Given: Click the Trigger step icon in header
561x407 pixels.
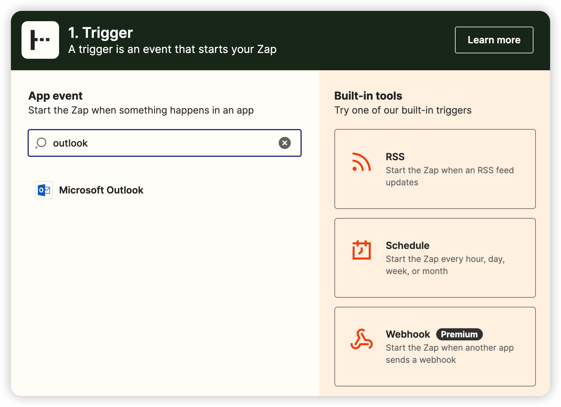Looking at the screenshot, I should pos(40,40).
